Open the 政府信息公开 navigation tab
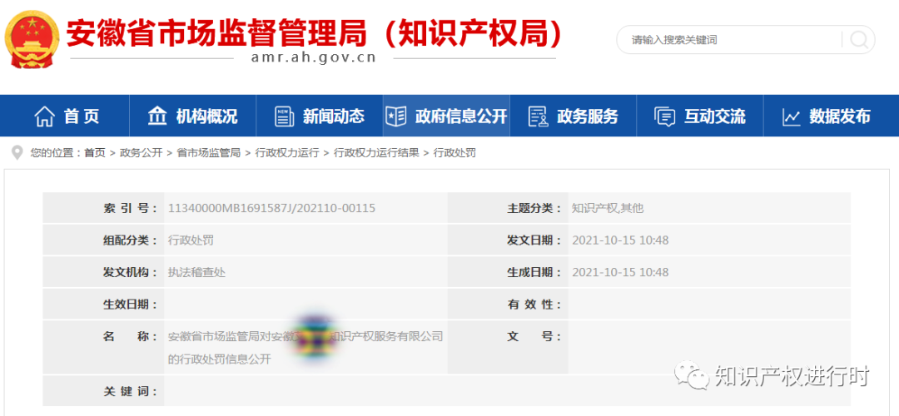The image size is (899, 416). [x=446, y=116]
